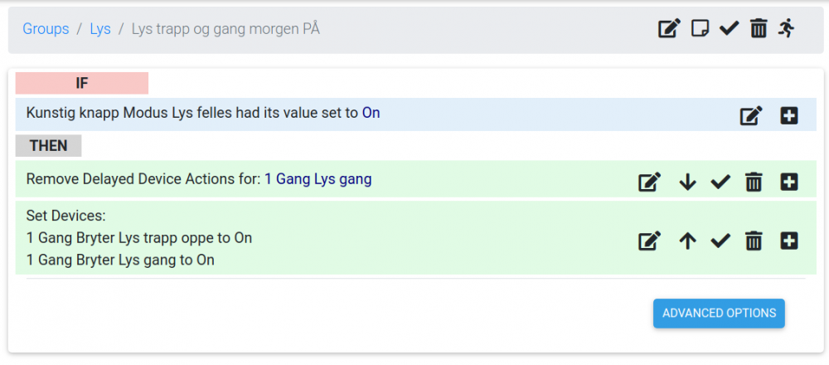Open the note icon in the header
Viewport: 829px width, 365px height.
(701, 29)
